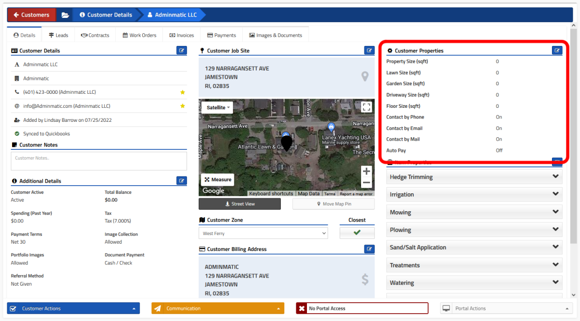580x321 pixels.
Task: Click Report a map error link
Action: coord(356,194)
